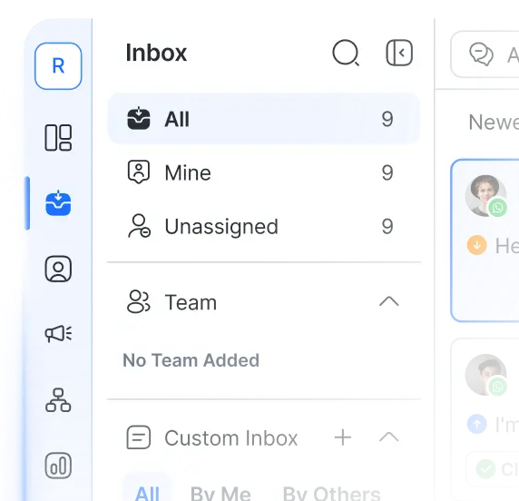This screenshot has width=519, height=501.
Task: Switch to the By Me tab
Action: [x=220, y=494]
